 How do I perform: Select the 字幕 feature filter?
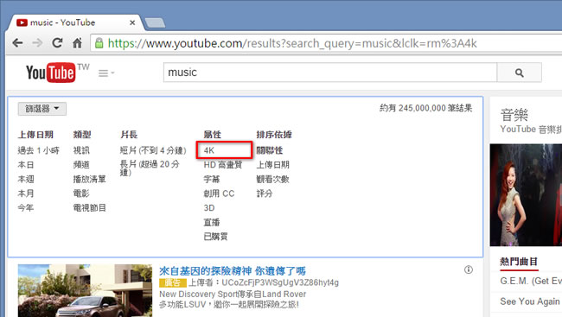pyautogui.click(x=212, y=179)
